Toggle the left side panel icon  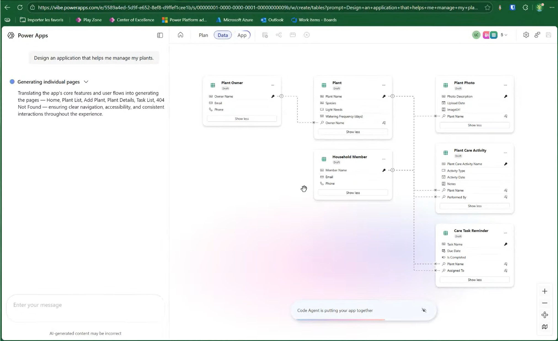click(160, 35)
